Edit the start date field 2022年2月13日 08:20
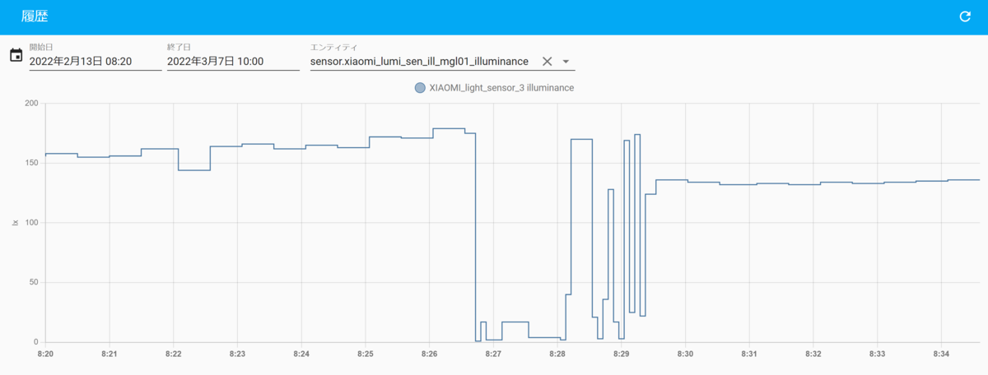The height and width of the screenshot is (375, 988). (x=96, y=61)
